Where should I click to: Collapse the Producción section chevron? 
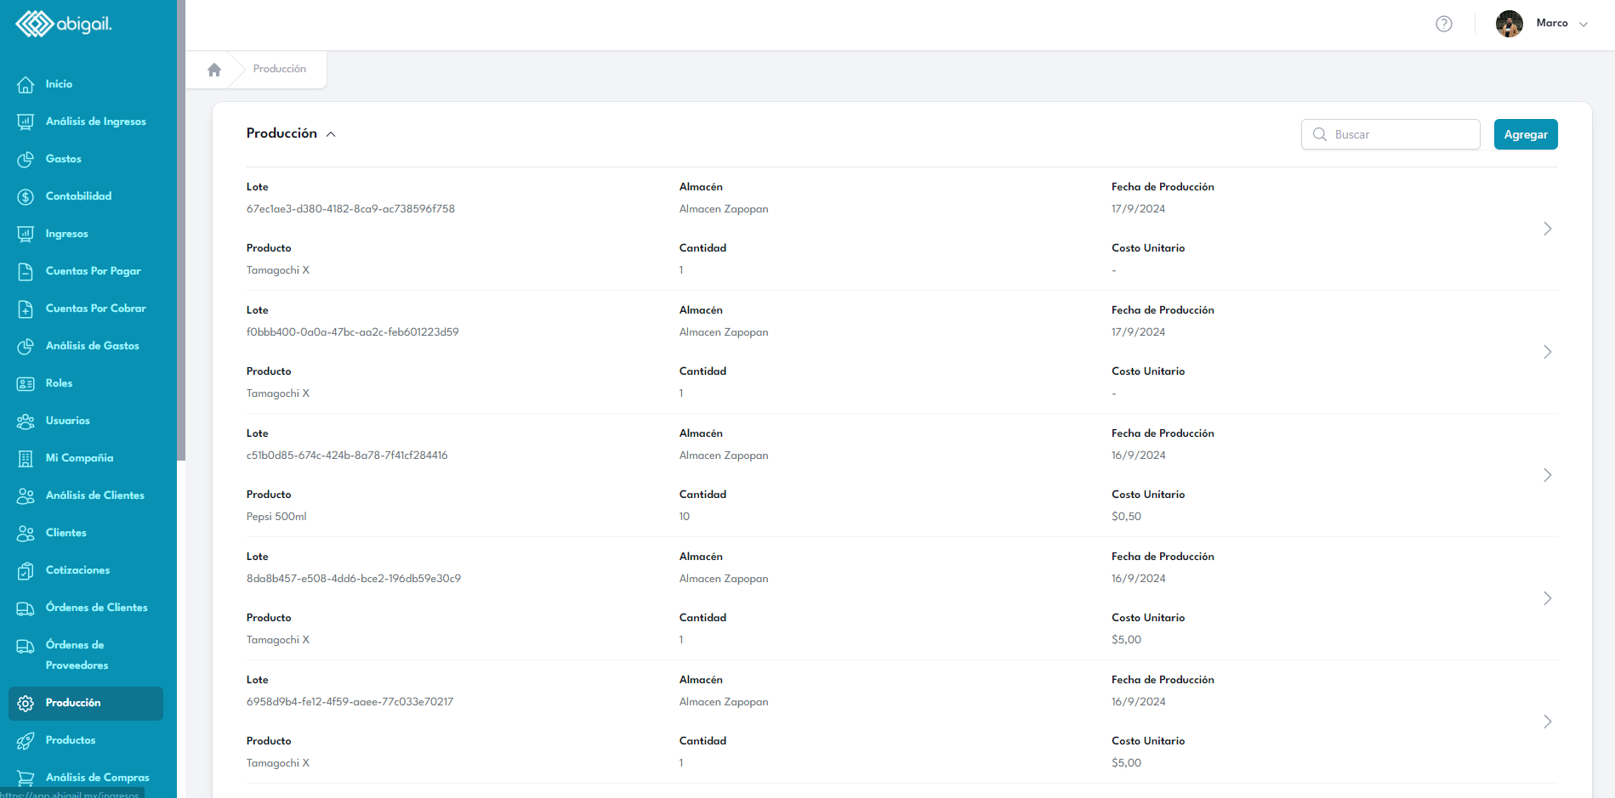331,134
